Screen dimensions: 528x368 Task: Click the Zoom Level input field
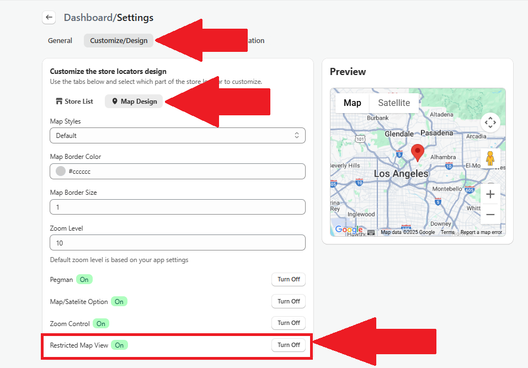tap(177, 243)
